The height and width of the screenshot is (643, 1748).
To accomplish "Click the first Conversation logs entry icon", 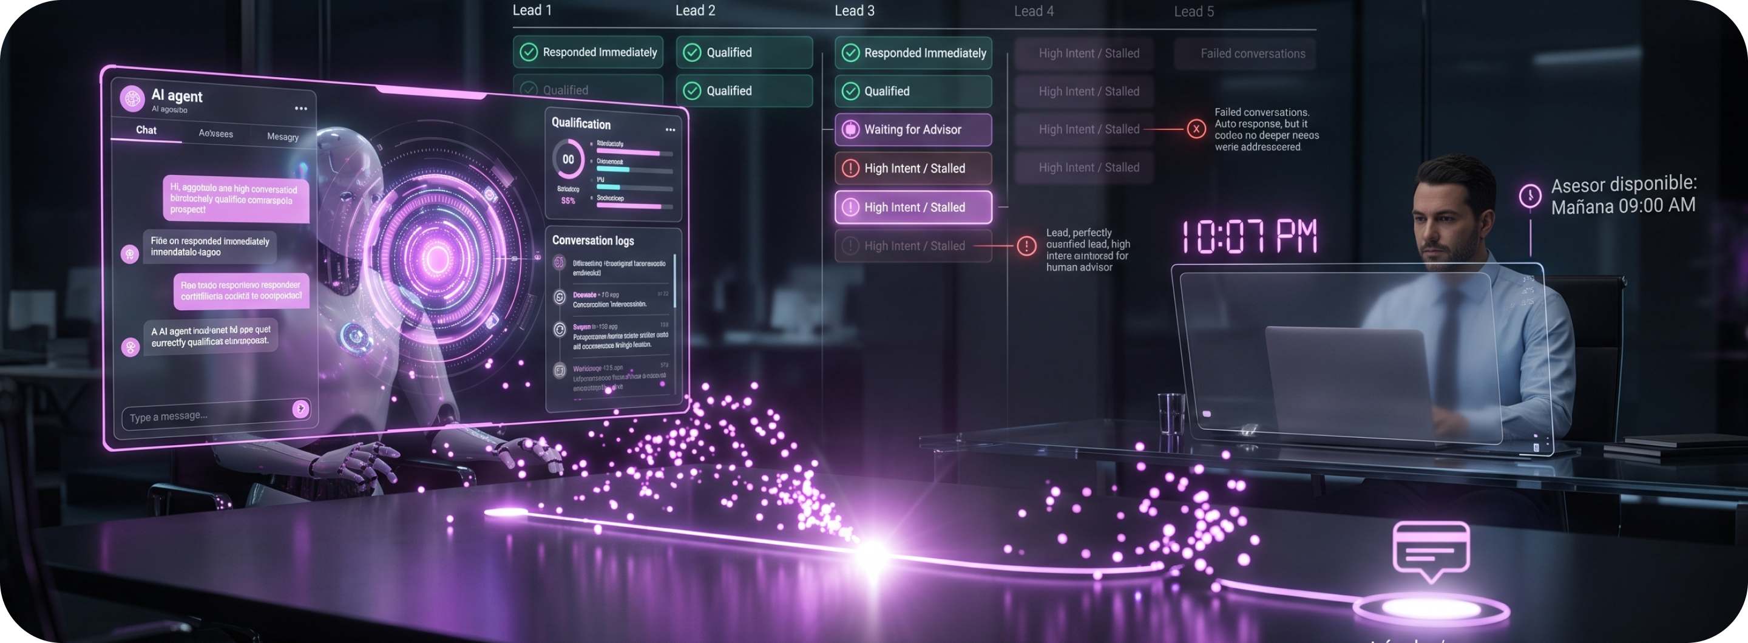I will click(x=559, y=263).
